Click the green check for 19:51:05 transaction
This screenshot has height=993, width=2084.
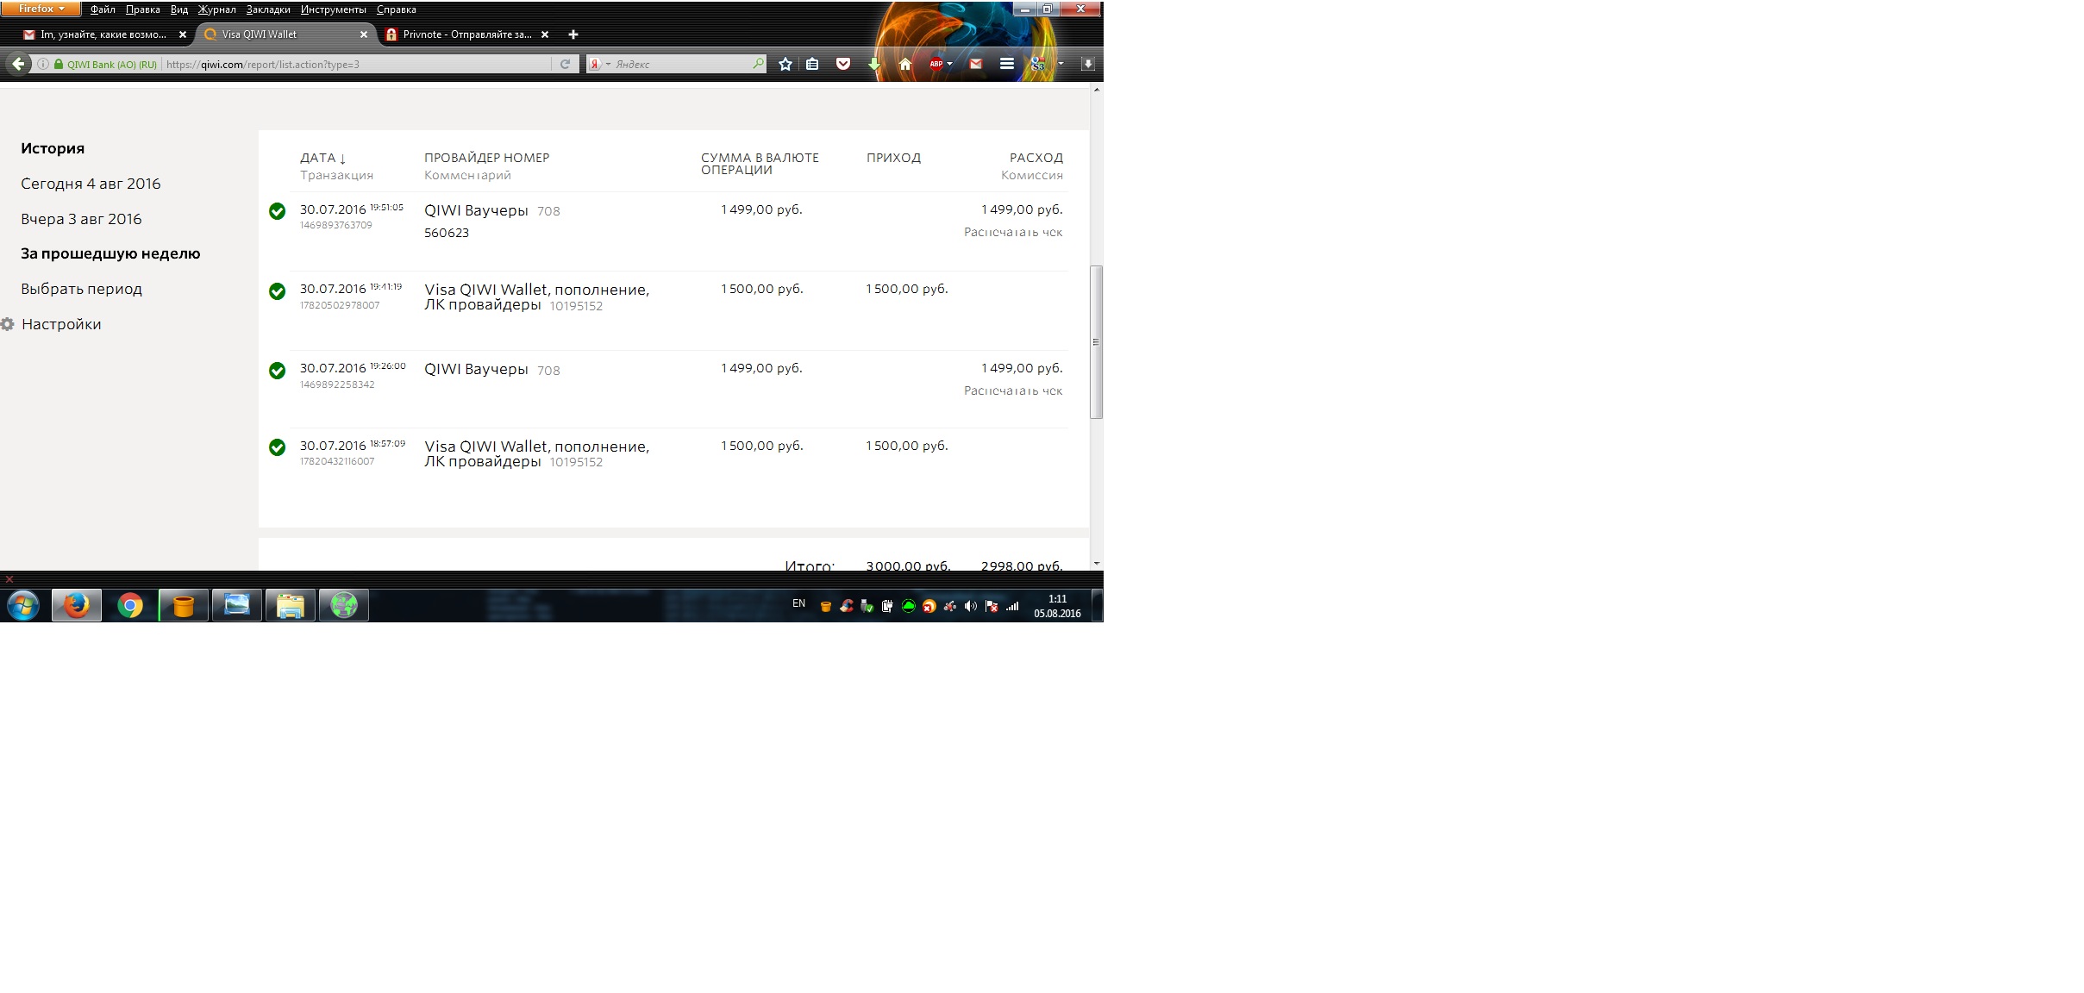(x=277, y=211)
